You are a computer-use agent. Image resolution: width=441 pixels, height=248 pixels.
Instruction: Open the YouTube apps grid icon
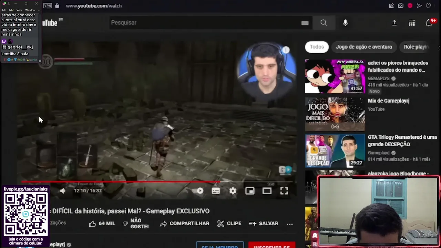click(x=412, y=23)
